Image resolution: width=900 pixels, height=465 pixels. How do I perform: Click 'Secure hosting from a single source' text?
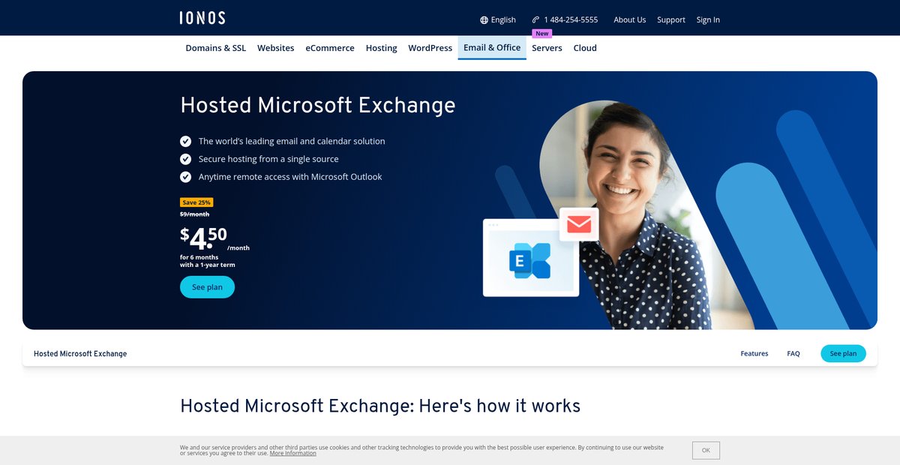268,159
